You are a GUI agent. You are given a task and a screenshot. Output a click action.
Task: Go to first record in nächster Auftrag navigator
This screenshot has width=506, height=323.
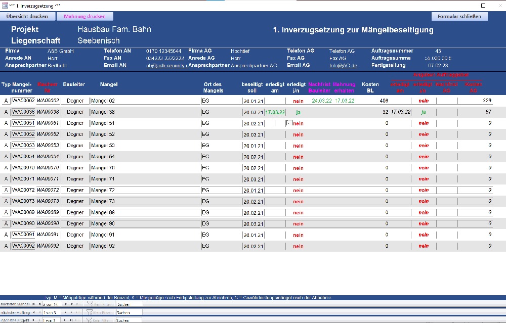33,312
